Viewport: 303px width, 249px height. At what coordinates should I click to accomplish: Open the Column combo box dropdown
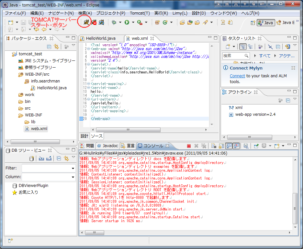pos(73,177)
